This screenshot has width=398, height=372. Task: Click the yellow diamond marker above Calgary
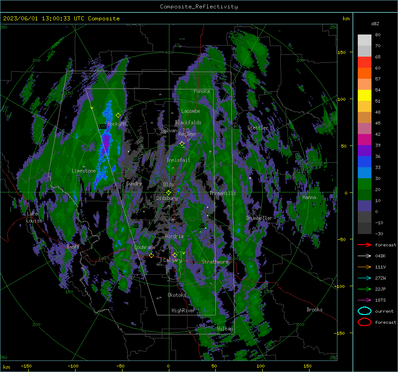click(x=175, y=255)
